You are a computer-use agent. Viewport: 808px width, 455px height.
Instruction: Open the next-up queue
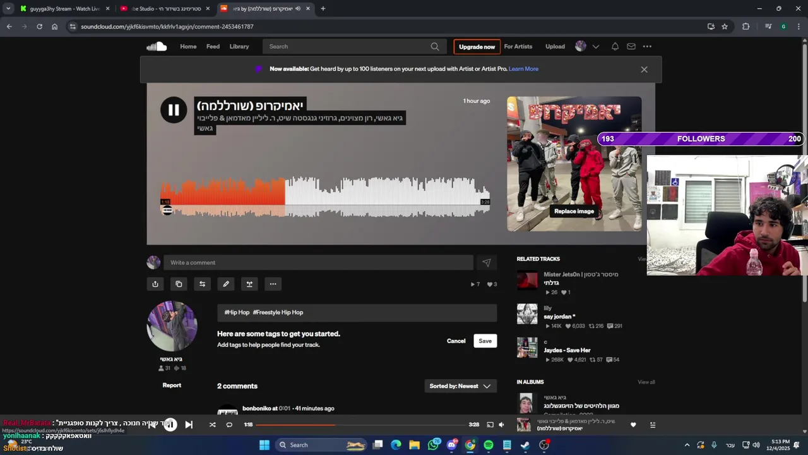coord(653,425)
